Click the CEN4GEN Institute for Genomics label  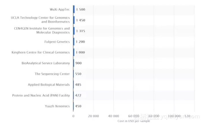coord(42,30)
